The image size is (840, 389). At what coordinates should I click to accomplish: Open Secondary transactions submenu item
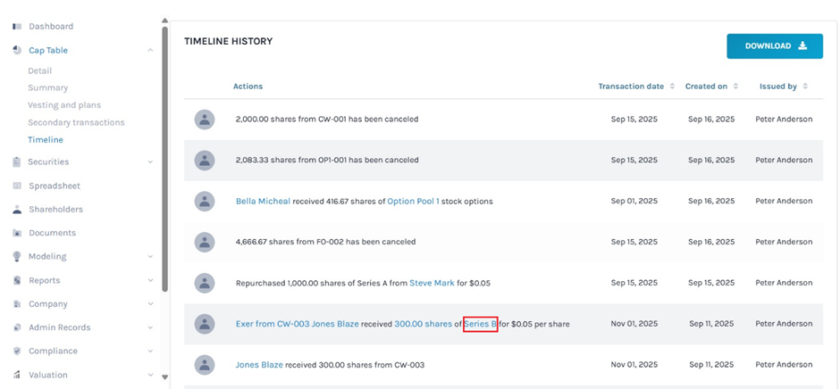click(76, 122)
